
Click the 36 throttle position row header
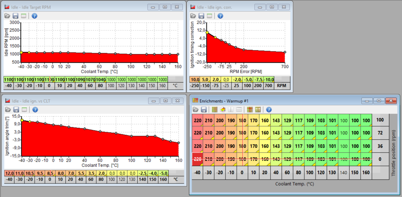tap(380, 146)
